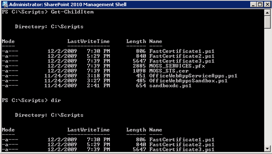Click the length value 1098
The image size is (272, 154).
(139, 71)
